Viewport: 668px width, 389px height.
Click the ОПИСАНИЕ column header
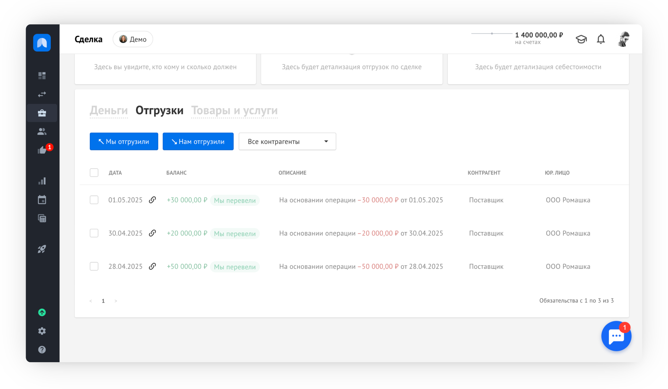292,173
